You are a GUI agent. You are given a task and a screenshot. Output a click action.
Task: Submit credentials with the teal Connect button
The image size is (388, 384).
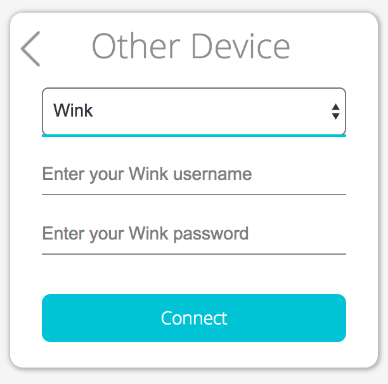193,317
